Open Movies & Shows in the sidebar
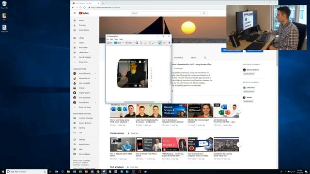Screen dimensions: 310x174 (x=85, y=123)
